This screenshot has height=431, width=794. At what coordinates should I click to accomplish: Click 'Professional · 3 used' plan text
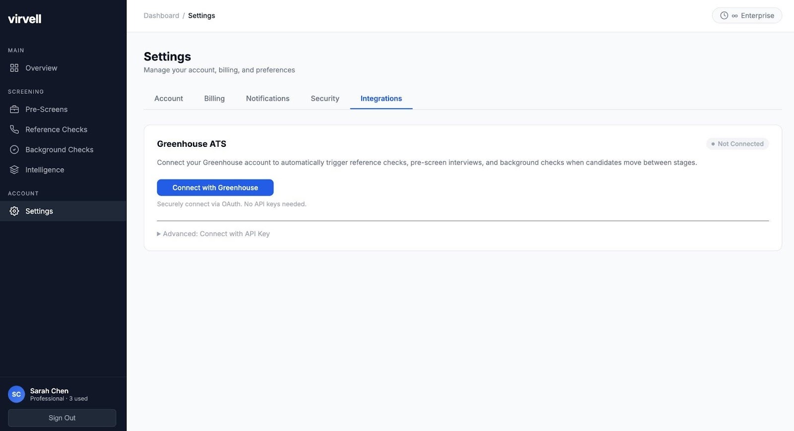tap(59, 399)
